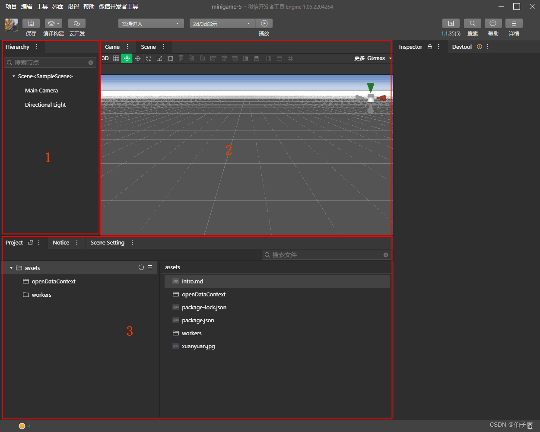Click the align left icon

213,58
